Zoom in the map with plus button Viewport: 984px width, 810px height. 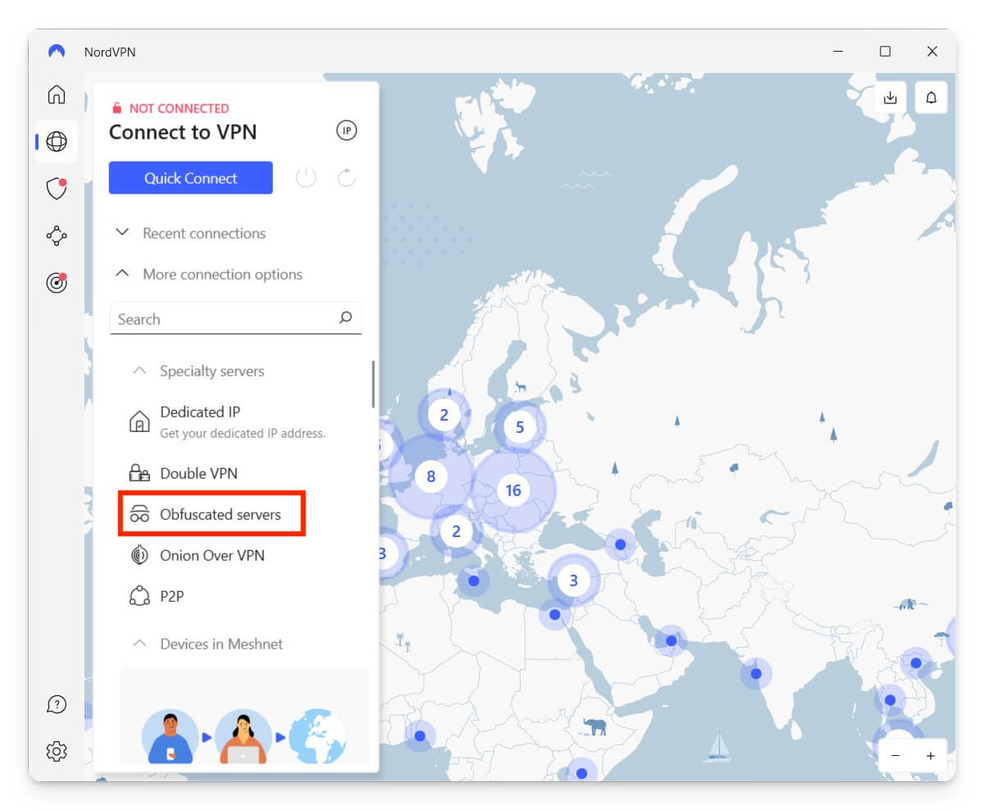click(x=931, y=756)
